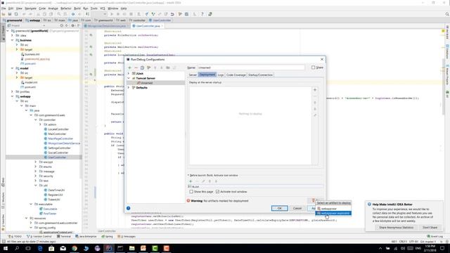Open the Build menu
The height and width of the screenshot is (253, 450).
(x=77, y=8)
